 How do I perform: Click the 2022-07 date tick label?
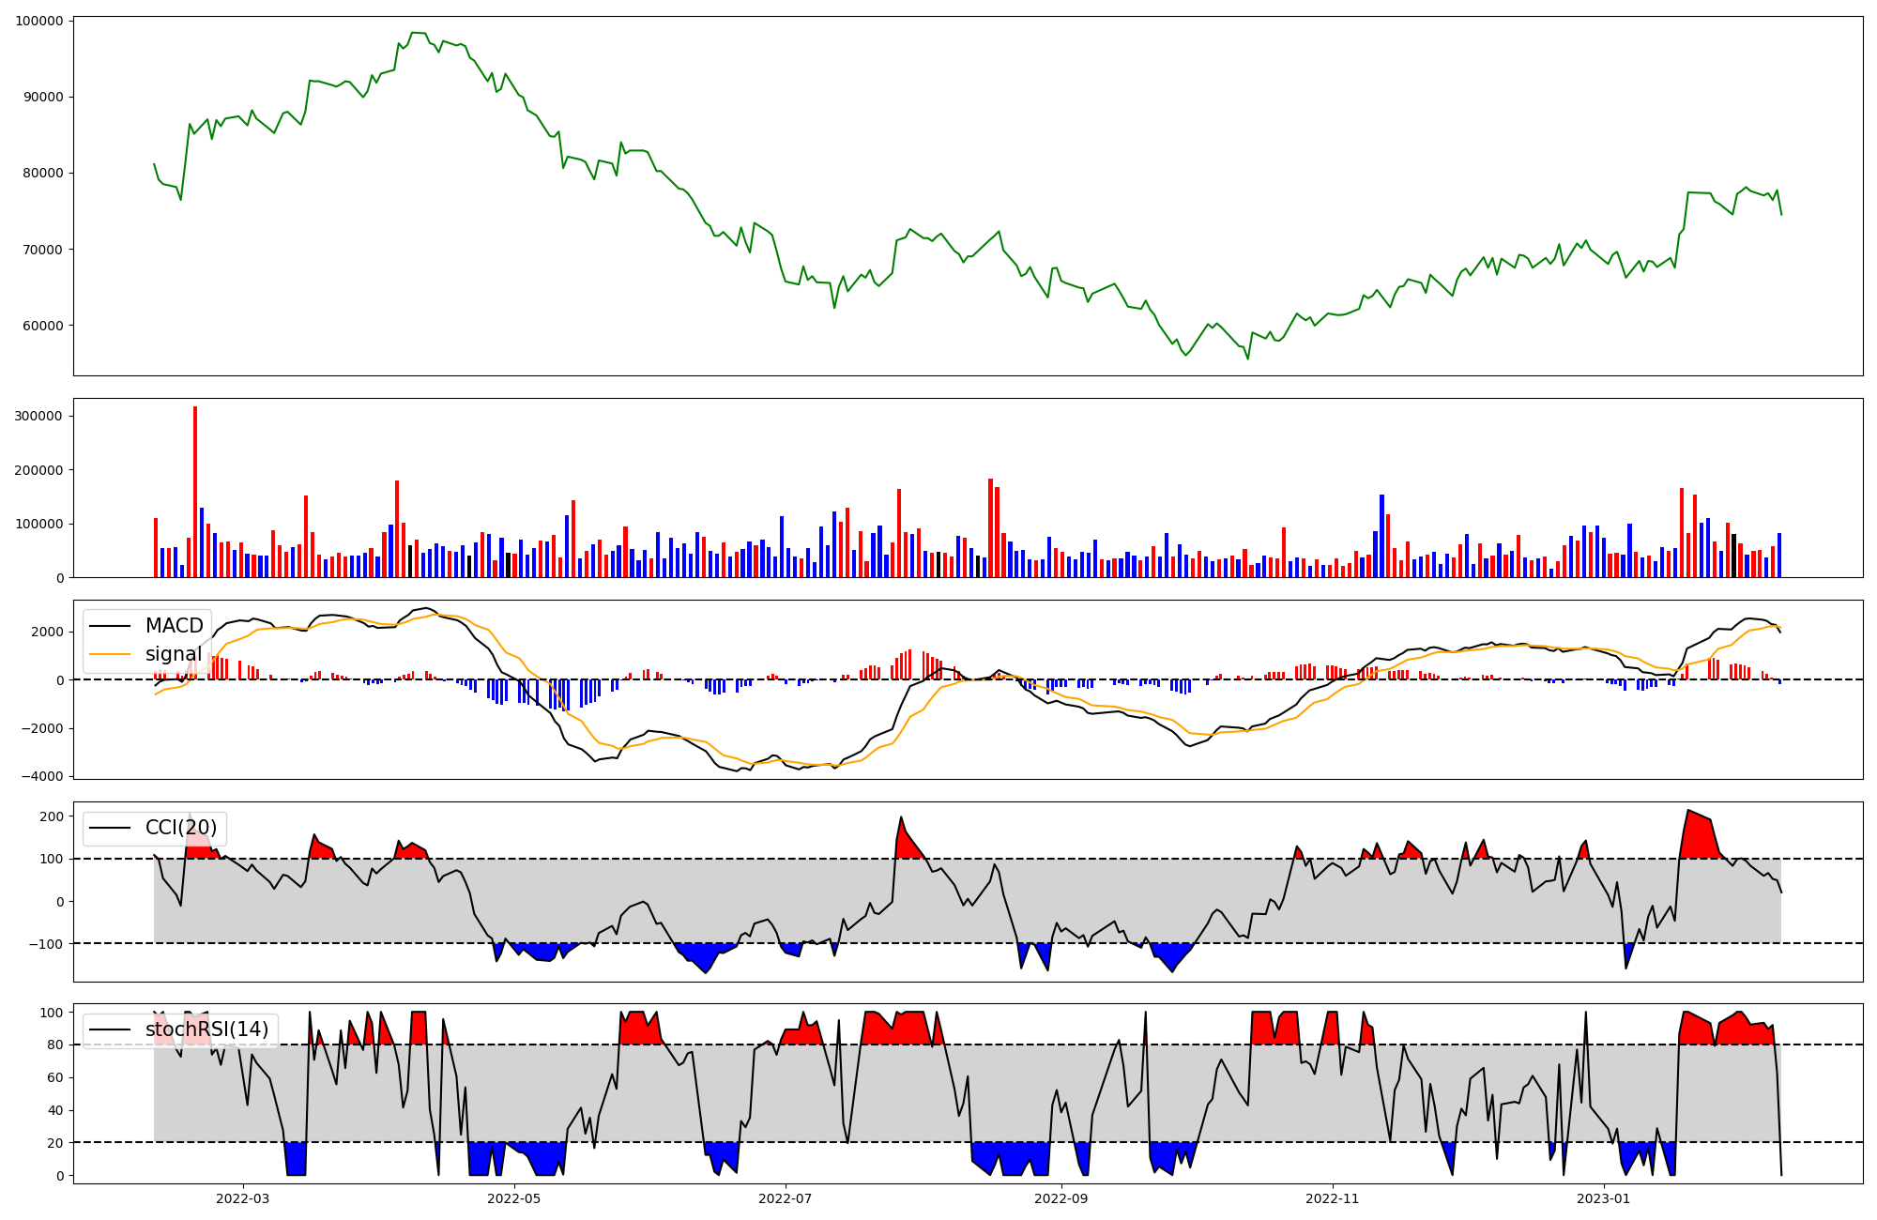785,1198
